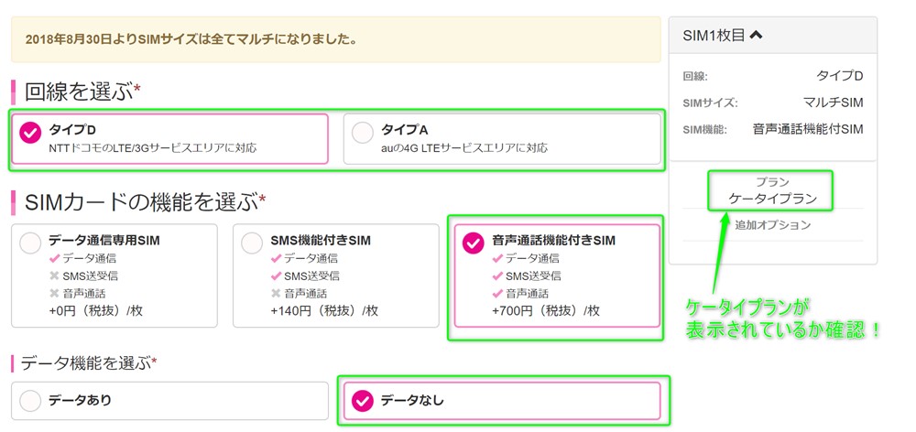Image resolution: width=916 pixels, height=432 pixels.
Task: Choose データ通信専用SIM radio option
Action: [x=30, y=243]
